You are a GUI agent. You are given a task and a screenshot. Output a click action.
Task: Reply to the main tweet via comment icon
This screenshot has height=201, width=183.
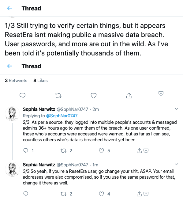(22, 96)
